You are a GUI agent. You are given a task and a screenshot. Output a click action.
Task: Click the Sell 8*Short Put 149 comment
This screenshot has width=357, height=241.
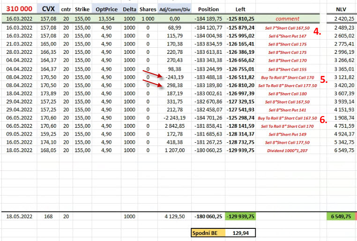pos(286,134)
